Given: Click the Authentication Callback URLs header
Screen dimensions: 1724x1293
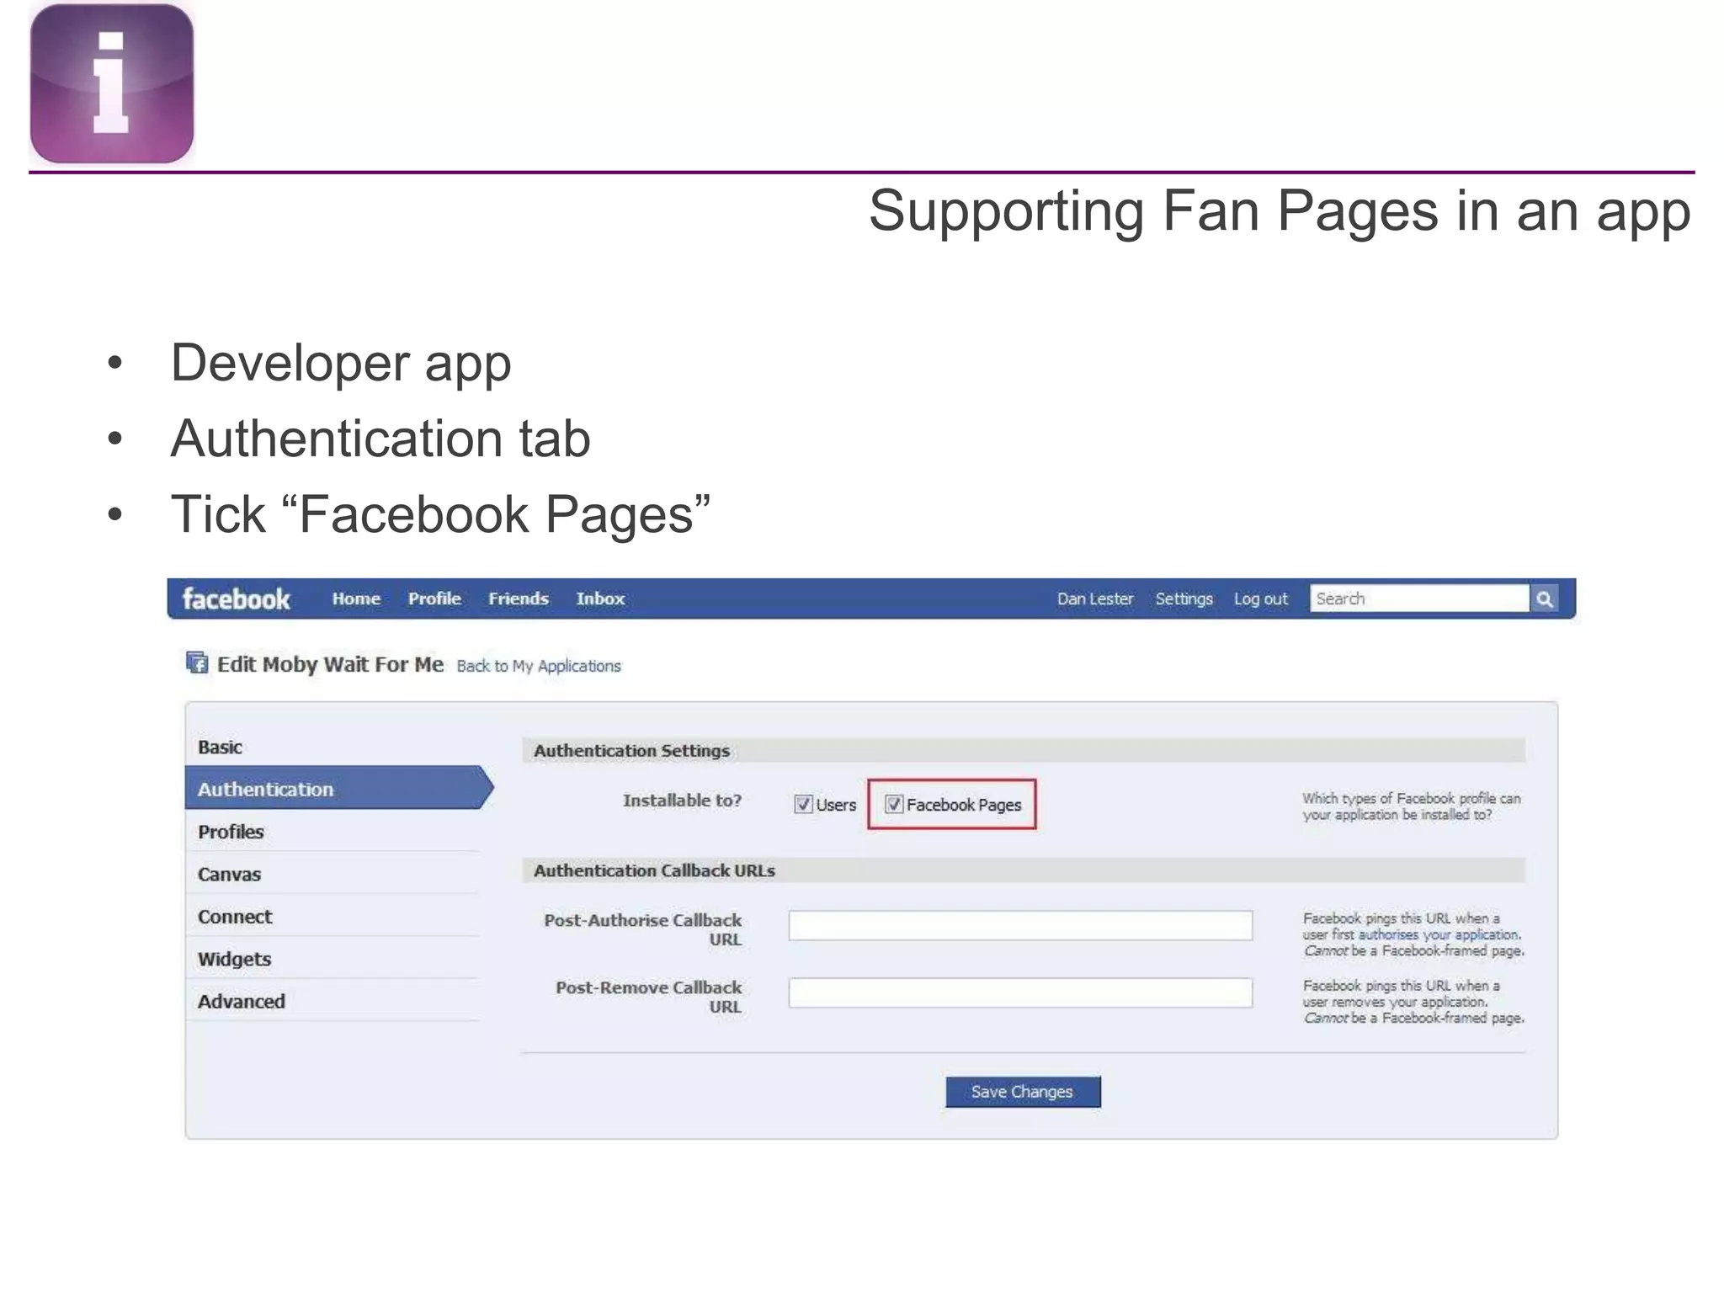Looking at the screenshot, I should (x=1024, y=870).
